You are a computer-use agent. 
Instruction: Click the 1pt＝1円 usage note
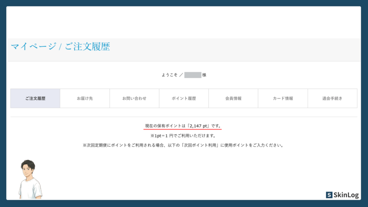pos(183,136)
